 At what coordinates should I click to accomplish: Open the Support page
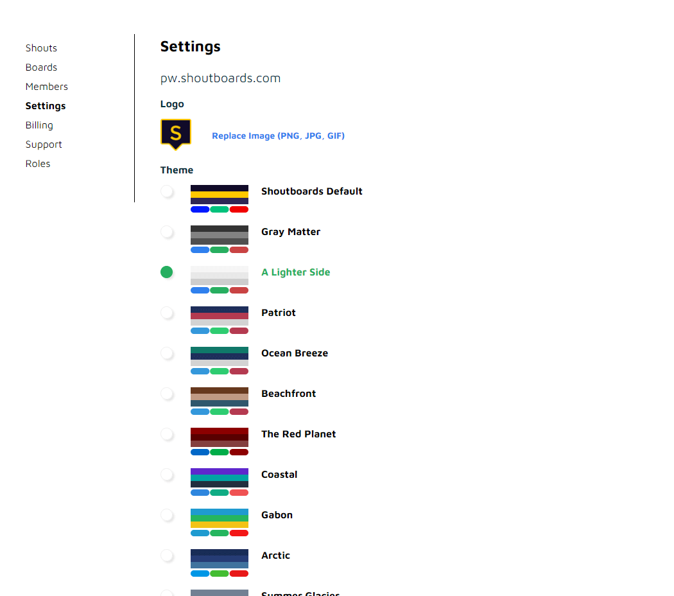[44, 145]
